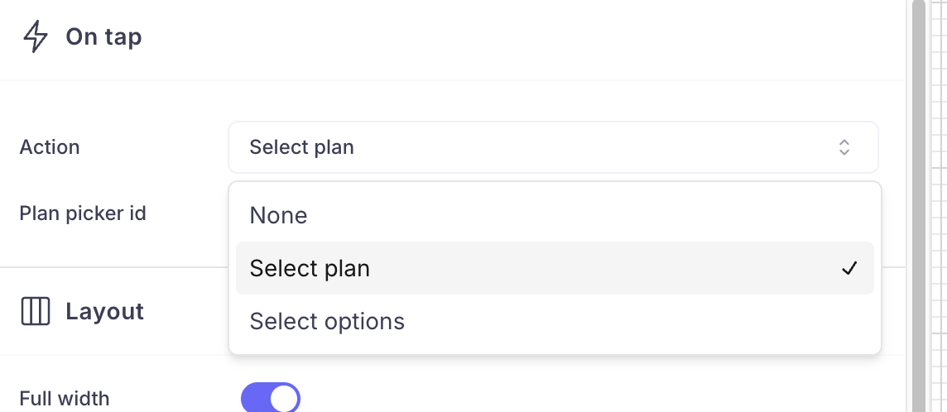Image resolution: width=947 pixels, height=412 pixels.
Task: Click the Select plan text in Action box
Action: tap(302, 147)
